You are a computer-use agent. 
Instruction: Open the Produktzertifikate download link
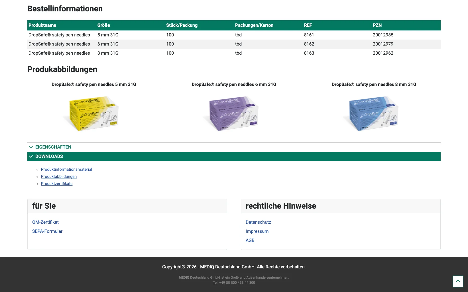pyautogui.click(x=57, y=184)
